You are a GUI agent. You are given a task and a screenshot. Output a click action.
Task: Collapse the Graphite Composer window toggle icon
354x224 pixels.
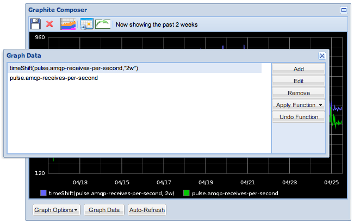(x=344, y=10)
